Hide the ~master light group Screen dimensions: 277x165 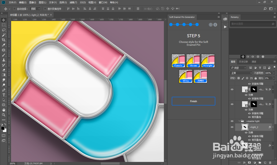click(232, 121)
